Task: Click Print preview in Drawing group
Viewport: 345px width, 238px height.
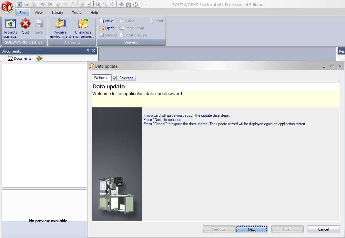Action: coord(134,35)
